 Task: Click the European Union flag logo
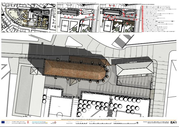click(x=3, y=122)
